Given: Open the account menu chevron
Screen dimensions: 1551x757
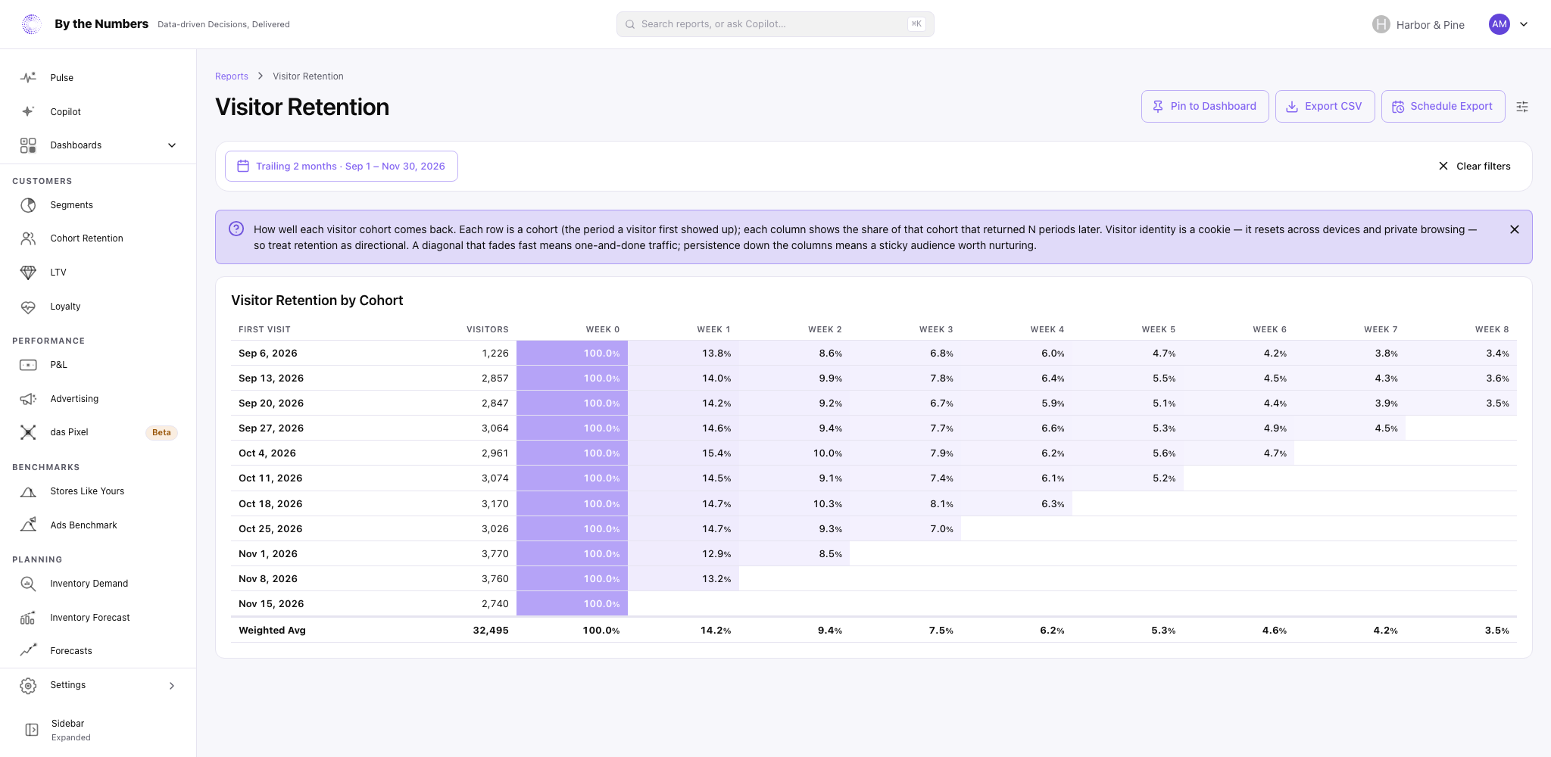Looking at the screenshot, I should [1524, 24].
